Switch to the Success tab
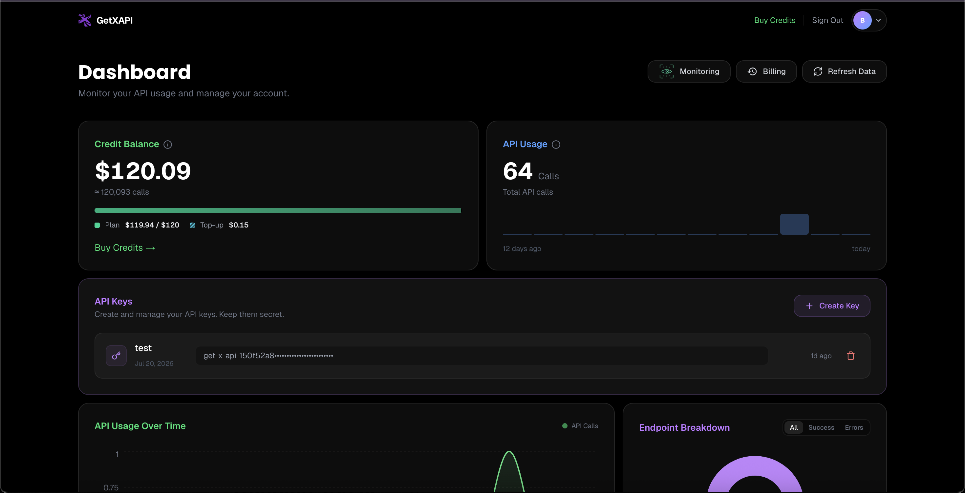This screenshot has height=493, width=965. point(821,427)
